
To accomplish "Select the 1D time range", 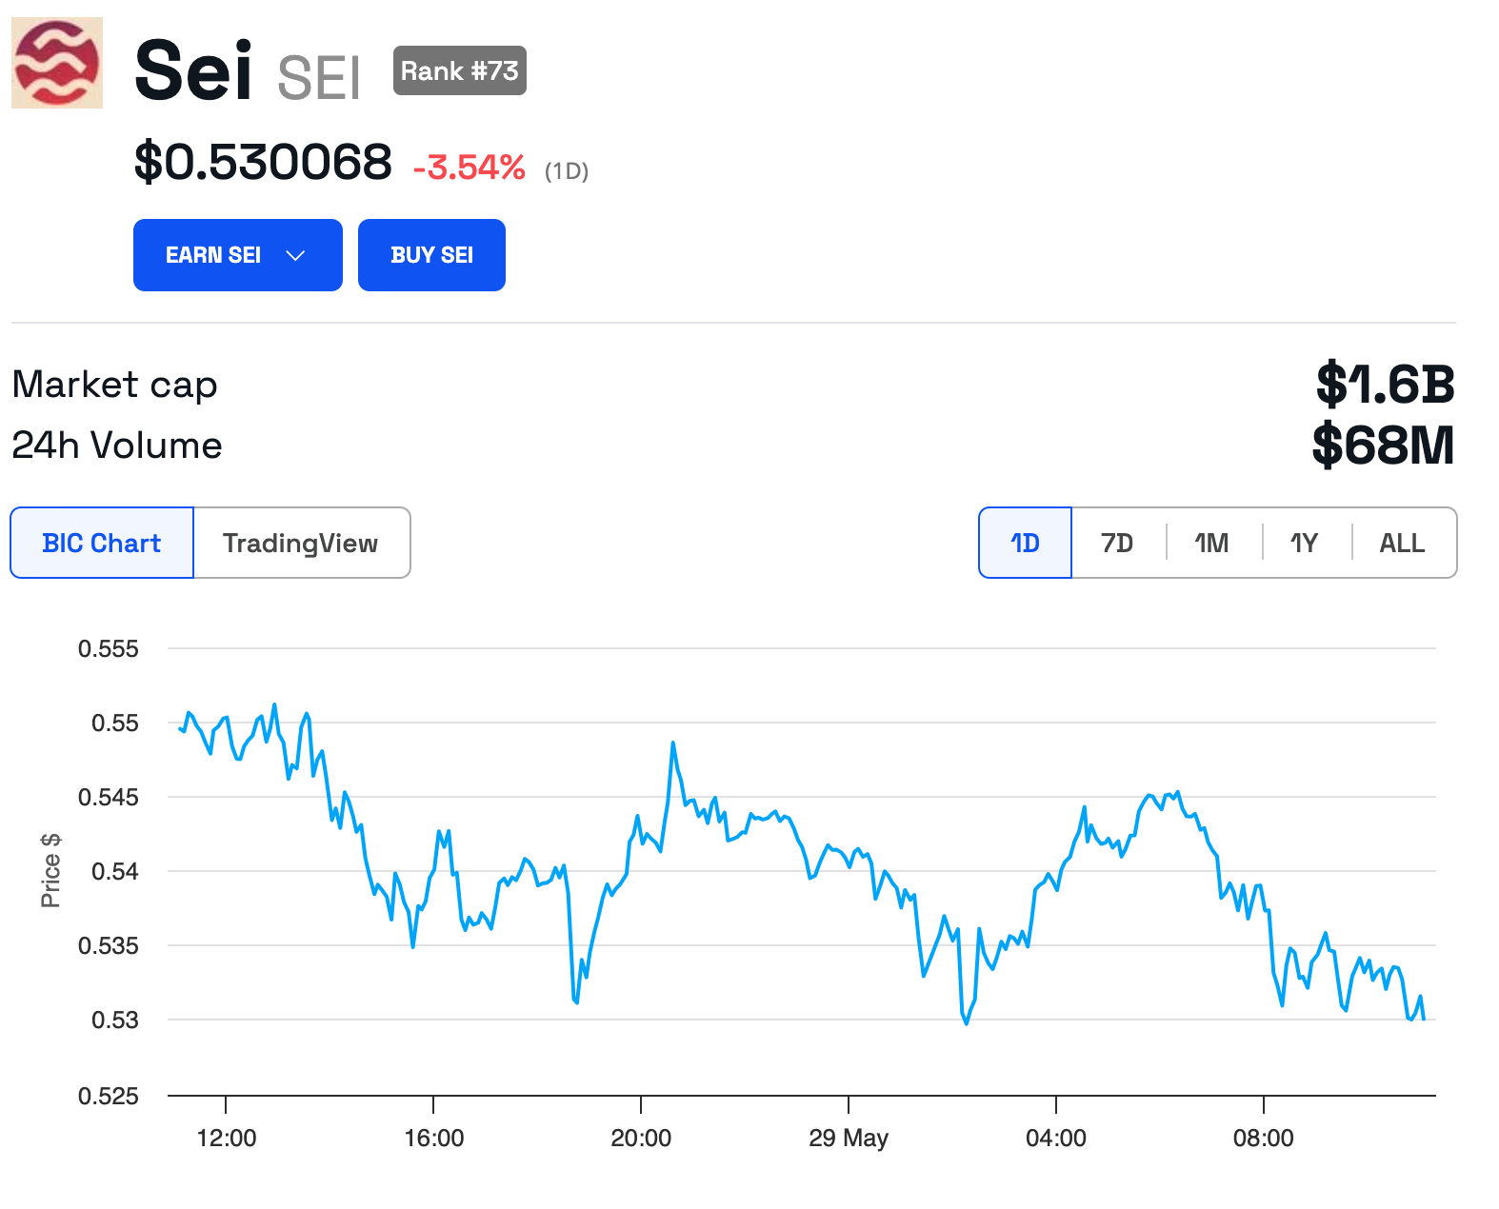I will pyautogui.click(x=1025, y=543).
